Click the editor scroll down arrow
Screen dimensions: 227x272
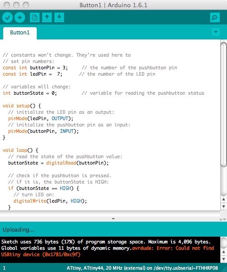coord(224,206)
